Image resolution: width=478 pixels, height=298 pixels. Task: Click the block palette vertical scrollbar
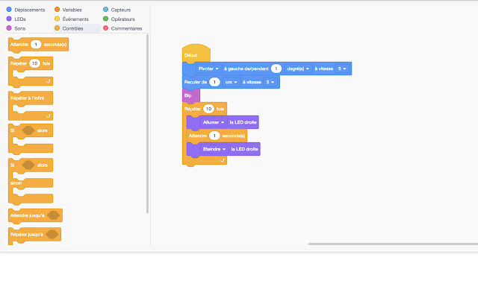(x=148, y=123)
